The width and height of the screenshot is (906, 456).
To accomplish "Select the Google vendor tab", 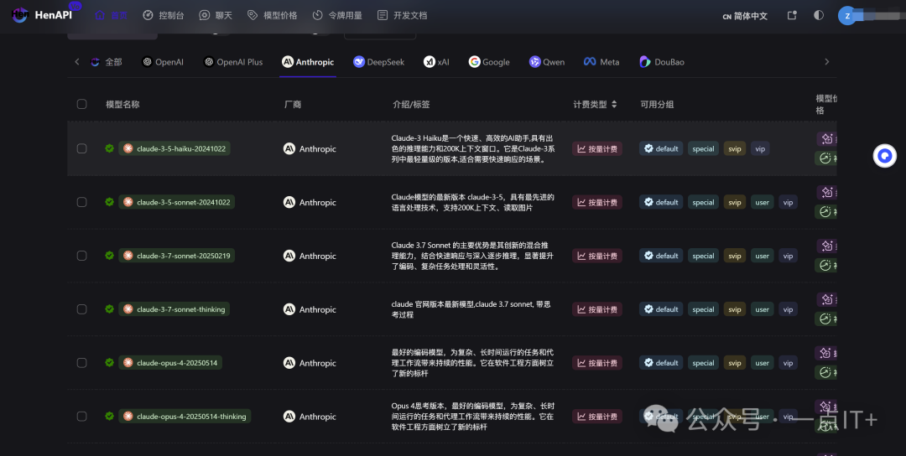I will pos(489,62).
